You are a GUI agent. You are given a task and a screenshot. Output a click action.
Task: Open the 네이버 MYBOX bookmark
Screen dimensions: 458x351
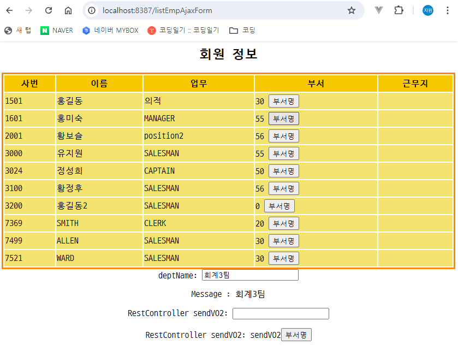110,31
